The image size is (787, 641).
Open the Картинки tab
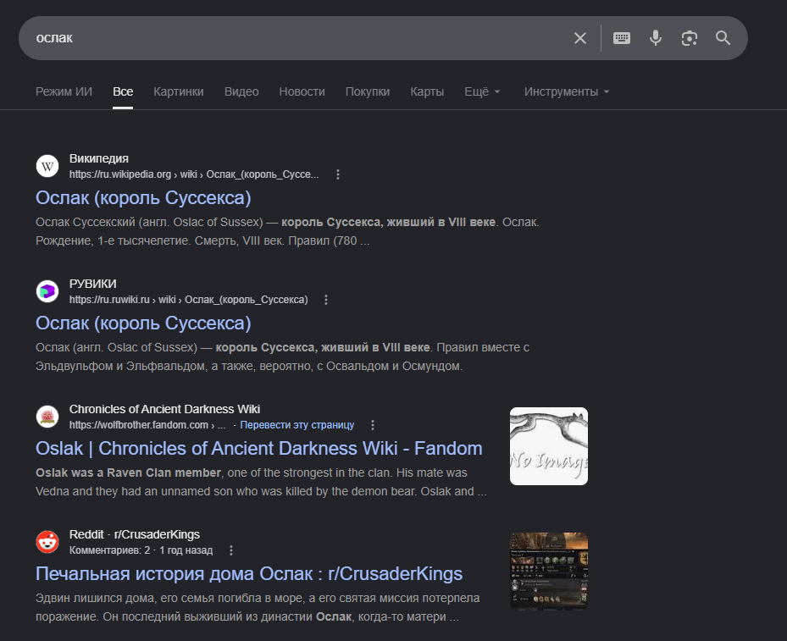coord(179,91)
